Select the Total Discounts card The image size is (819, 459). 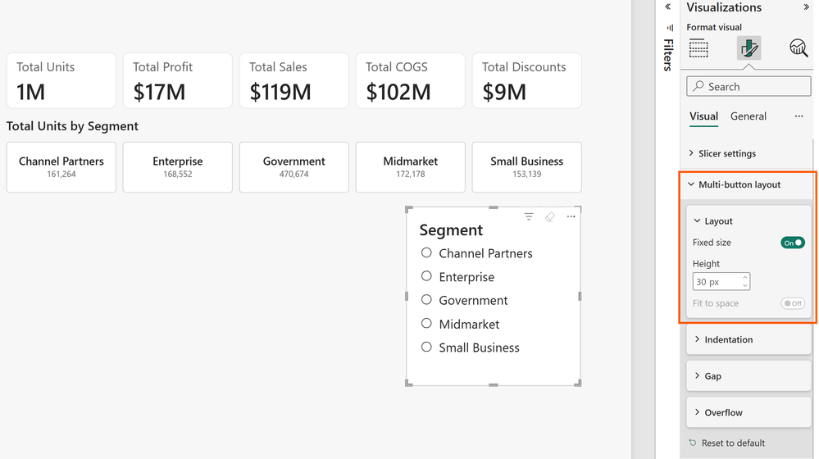pyautogui.click(x=526, y=80)
